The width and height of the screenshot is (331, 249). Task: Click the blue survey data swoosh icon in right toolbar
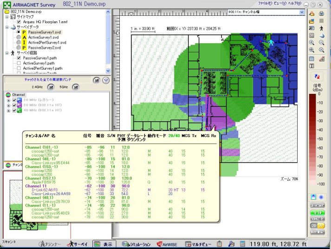[x=321, y=35]
